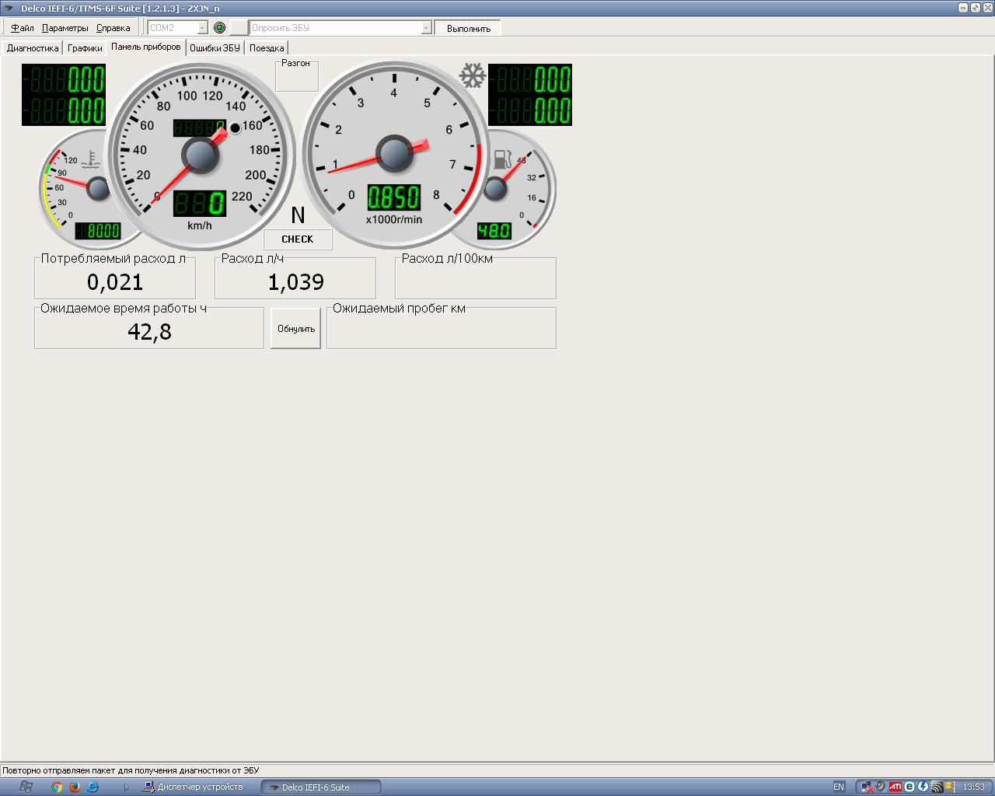The width and height of the screenshot is (995, 796).
Task: Click the Выполнить button
Action: pos(468,28)
